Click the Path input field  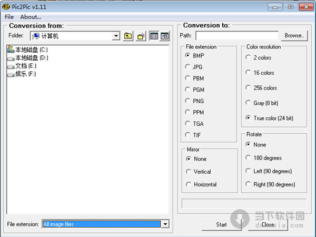click(237, 36)
